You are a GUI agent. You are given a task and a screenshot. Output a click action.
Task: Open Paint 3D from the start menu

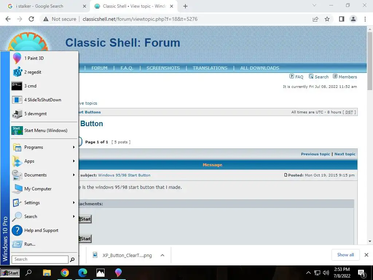click(44, 58)
